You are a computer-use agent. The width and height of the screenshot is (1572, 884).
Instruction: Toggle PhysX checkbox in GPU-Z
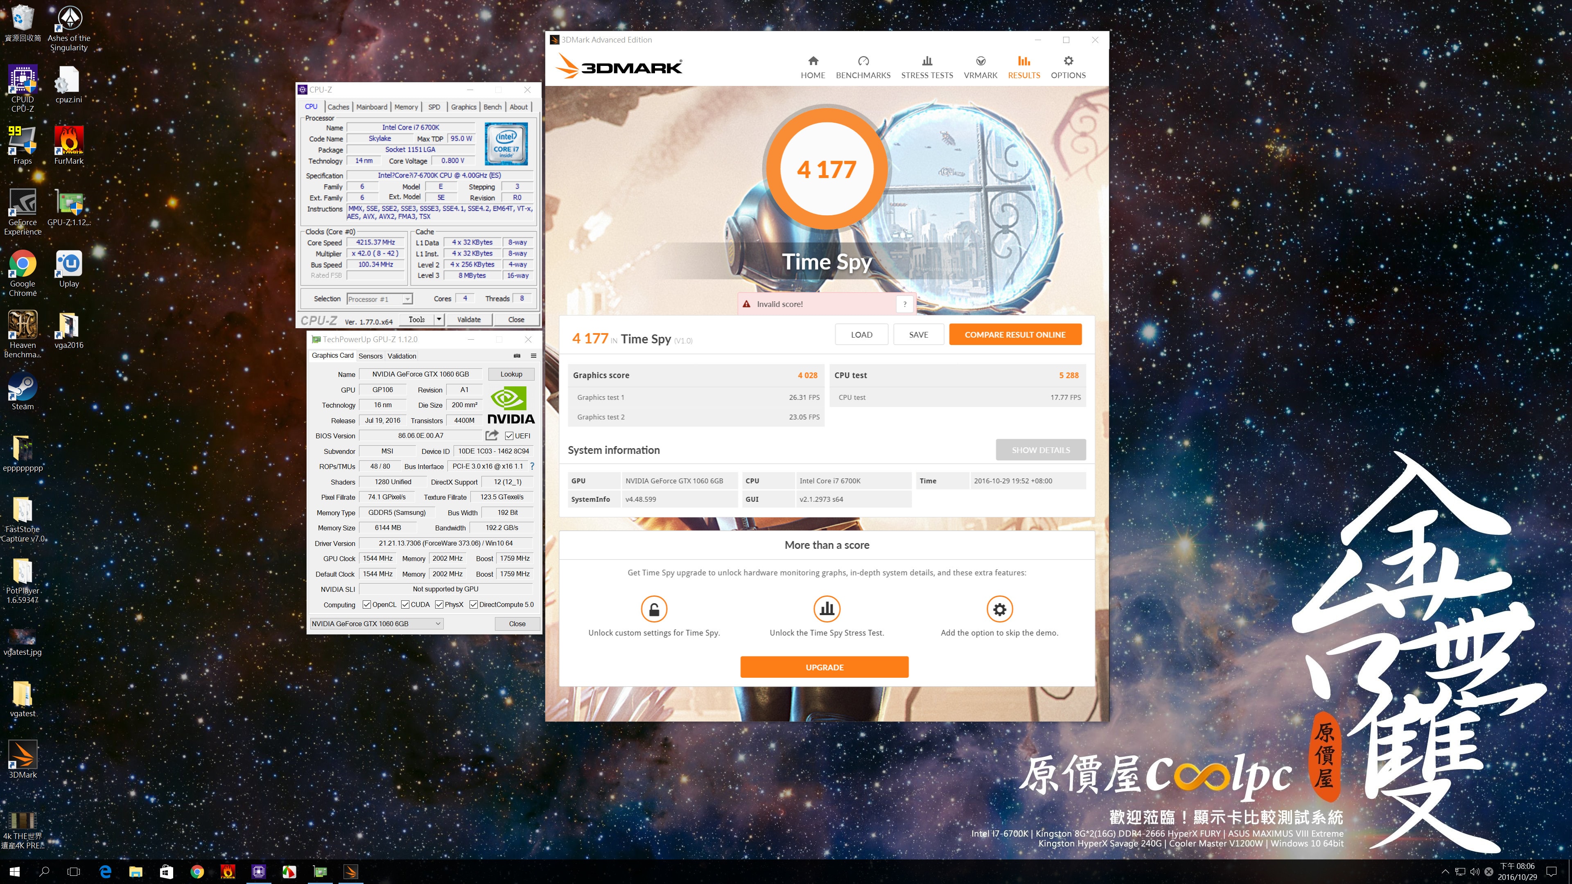tap(439, 604)
